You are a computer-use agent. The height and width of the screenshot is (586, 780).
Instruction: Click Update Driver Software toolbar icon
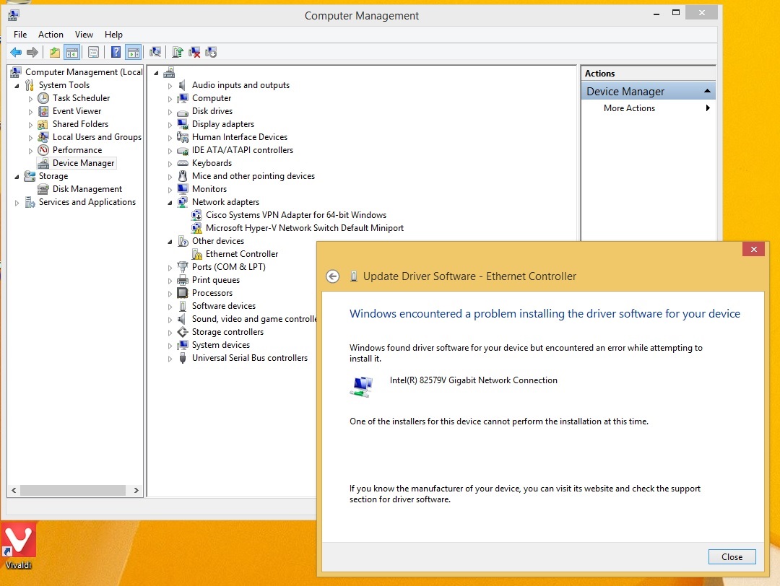click(178, 52)
